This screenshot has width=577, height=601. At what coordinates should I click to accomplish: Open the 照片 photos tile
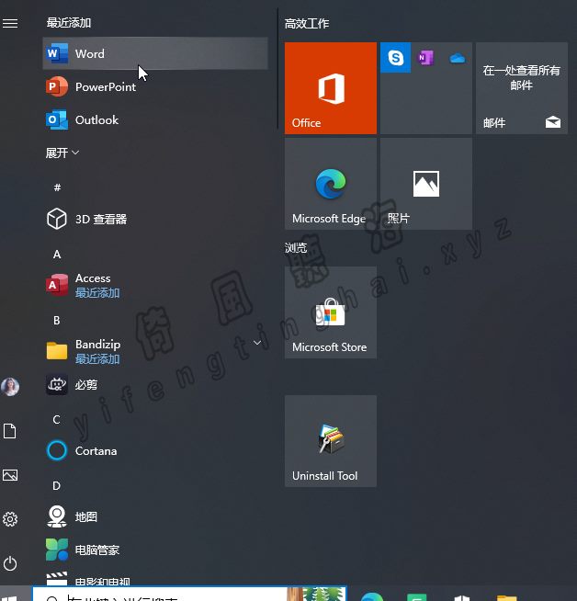click(426, 184)
